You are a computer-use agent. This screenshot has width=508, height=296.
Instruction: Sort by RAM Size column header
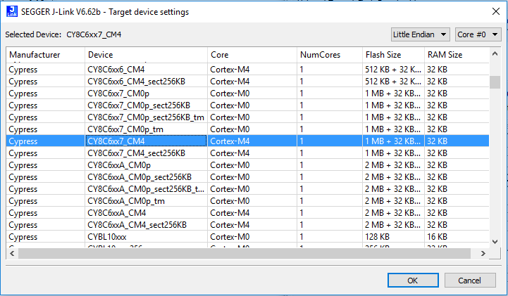(x=457, y=55)
